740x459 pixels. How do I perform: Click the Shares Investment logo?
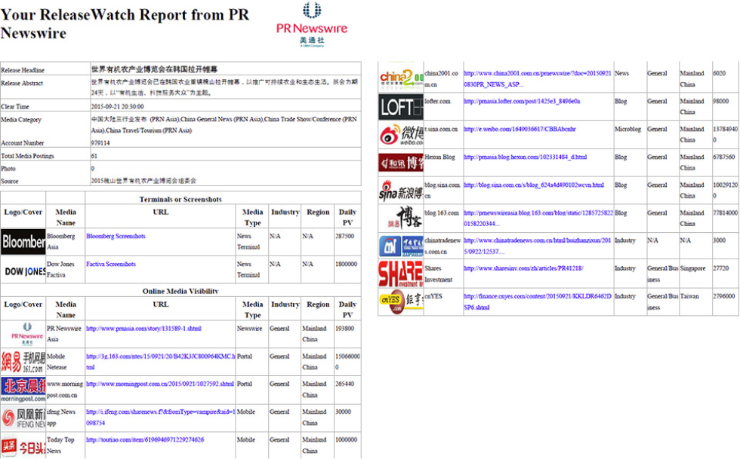pos(401,274)
